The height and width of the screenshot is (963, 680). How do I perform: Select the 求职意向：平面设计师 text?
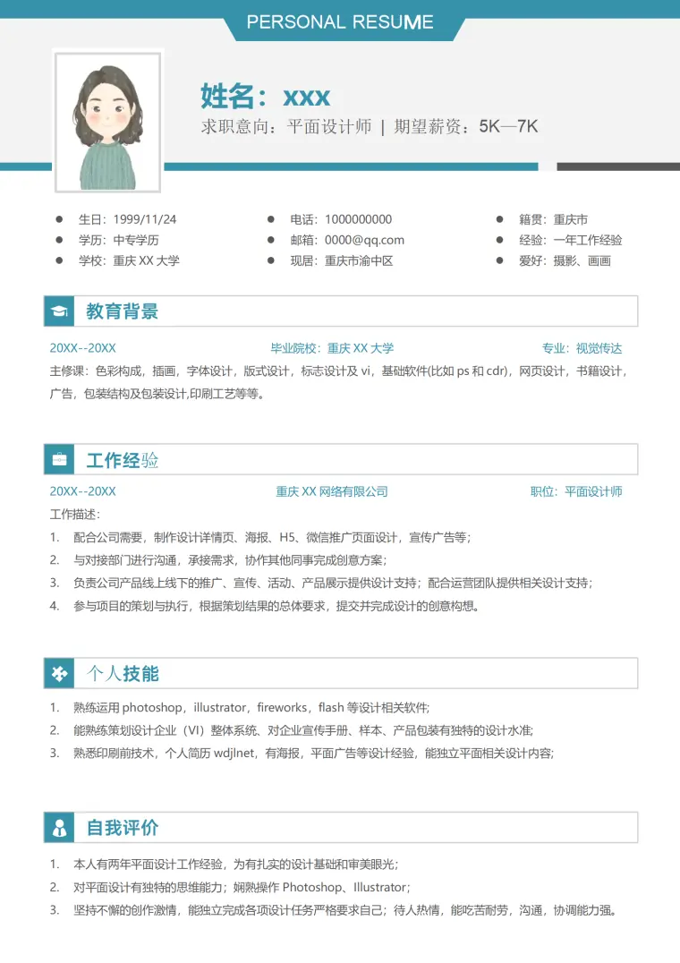(286, 126)
